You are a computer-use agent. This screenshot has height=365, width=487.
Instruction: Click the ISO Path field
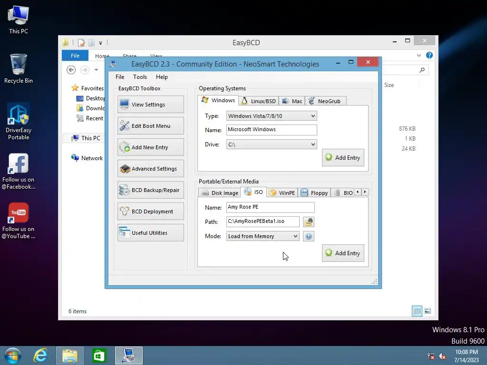click(x=263, y=221)
